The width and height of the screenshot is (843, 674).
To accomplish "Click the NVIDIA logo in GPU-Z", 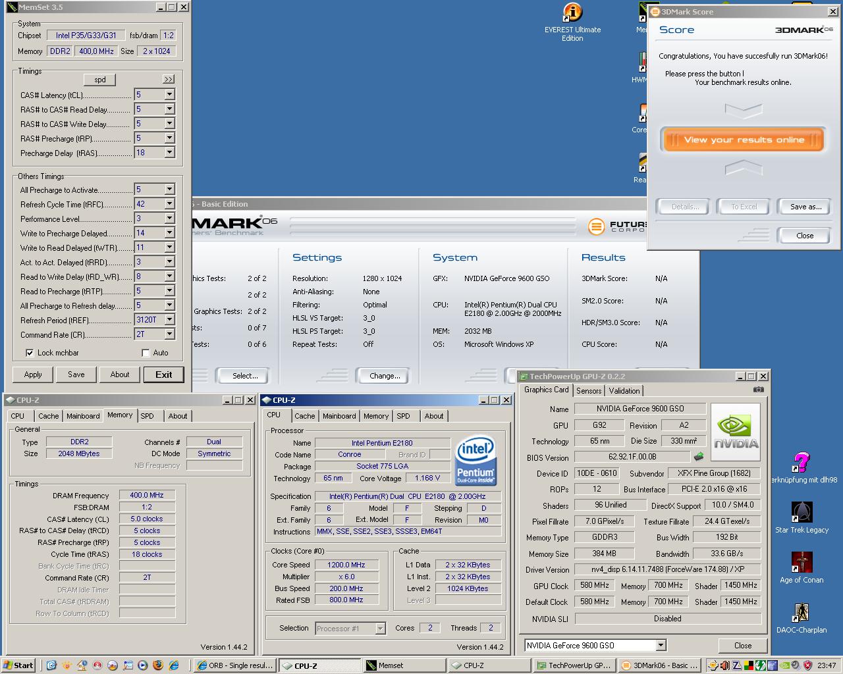I will (x=736, y=432).
